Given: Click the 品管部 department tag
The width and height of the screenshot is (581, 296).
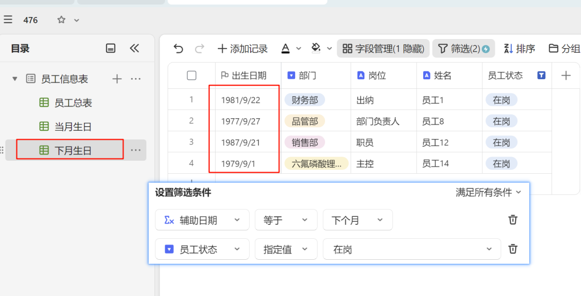Looking at the screenshot, I should pos(305,121).
